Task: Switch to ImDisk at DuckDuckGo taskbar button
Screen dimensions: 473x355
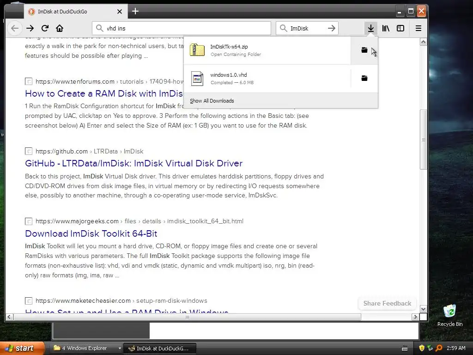Action: pos(160,349)
